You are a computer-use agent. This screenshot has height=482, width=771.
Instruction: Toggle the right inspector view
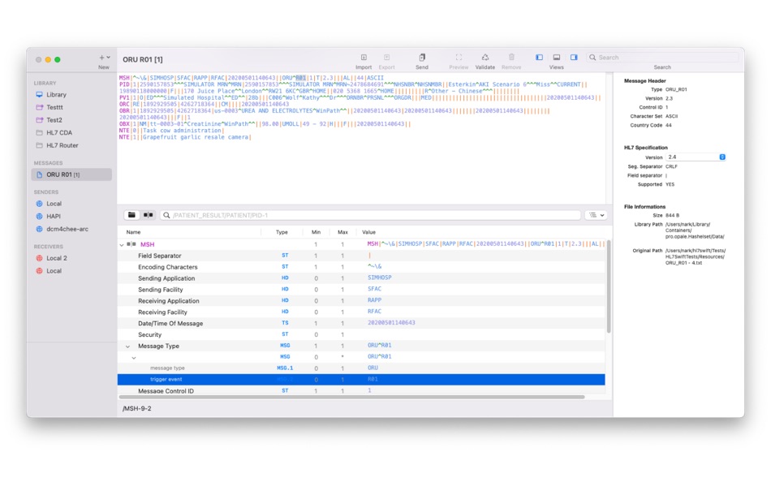574,57
